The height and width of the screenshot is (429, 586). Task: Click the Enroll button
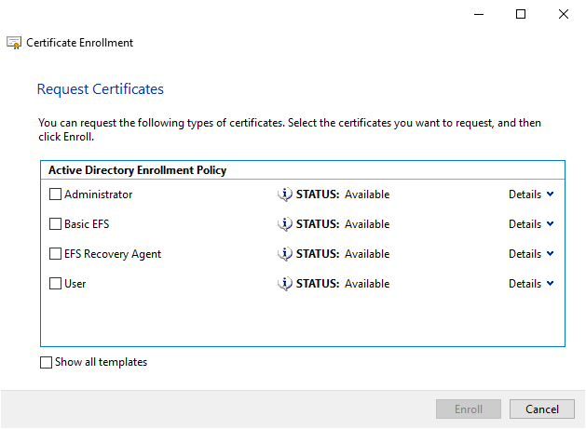click(x=469, y=409)
